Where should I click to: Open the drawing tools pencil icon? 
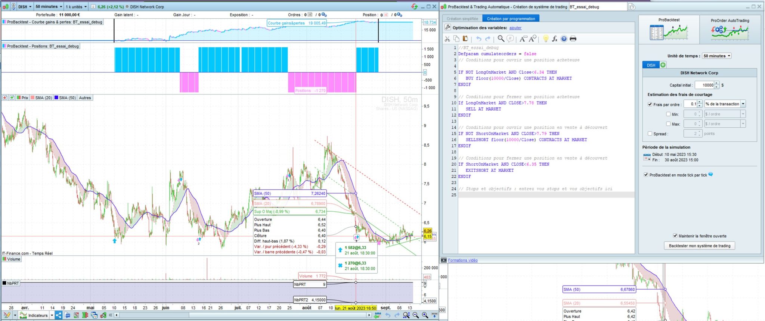7,315
